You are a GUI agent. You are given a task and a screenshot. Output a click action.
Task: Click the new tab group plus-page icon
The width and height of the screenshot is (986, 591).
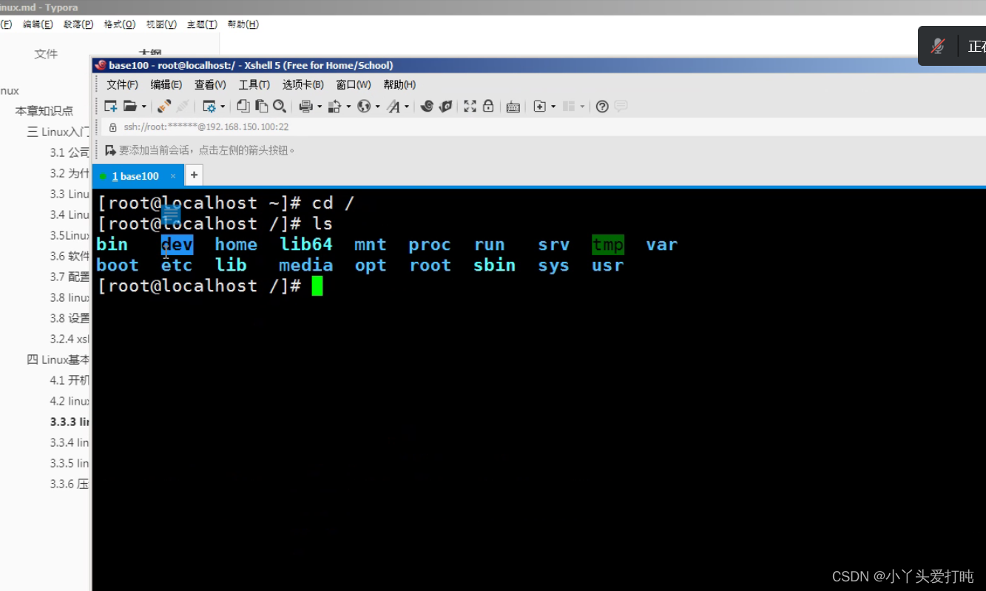click(x=539, y=107)
